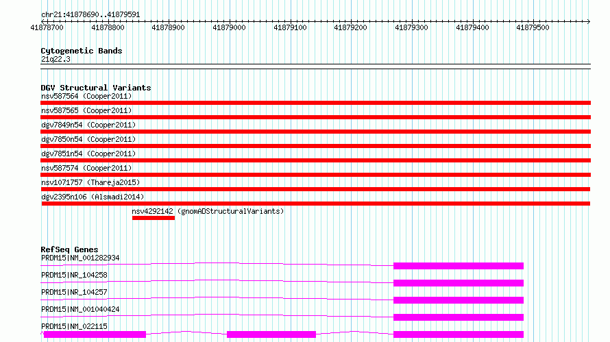Viewport: 610px width, 342px height.
Task: Open variant label dgv2395n106 (Alsmadi2014)
Action: click(93, 197)
